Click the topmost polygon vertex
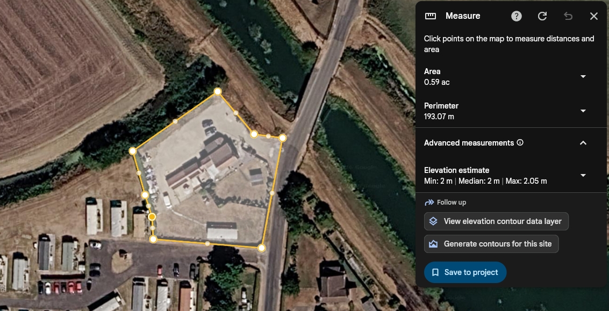 (218, 92)
